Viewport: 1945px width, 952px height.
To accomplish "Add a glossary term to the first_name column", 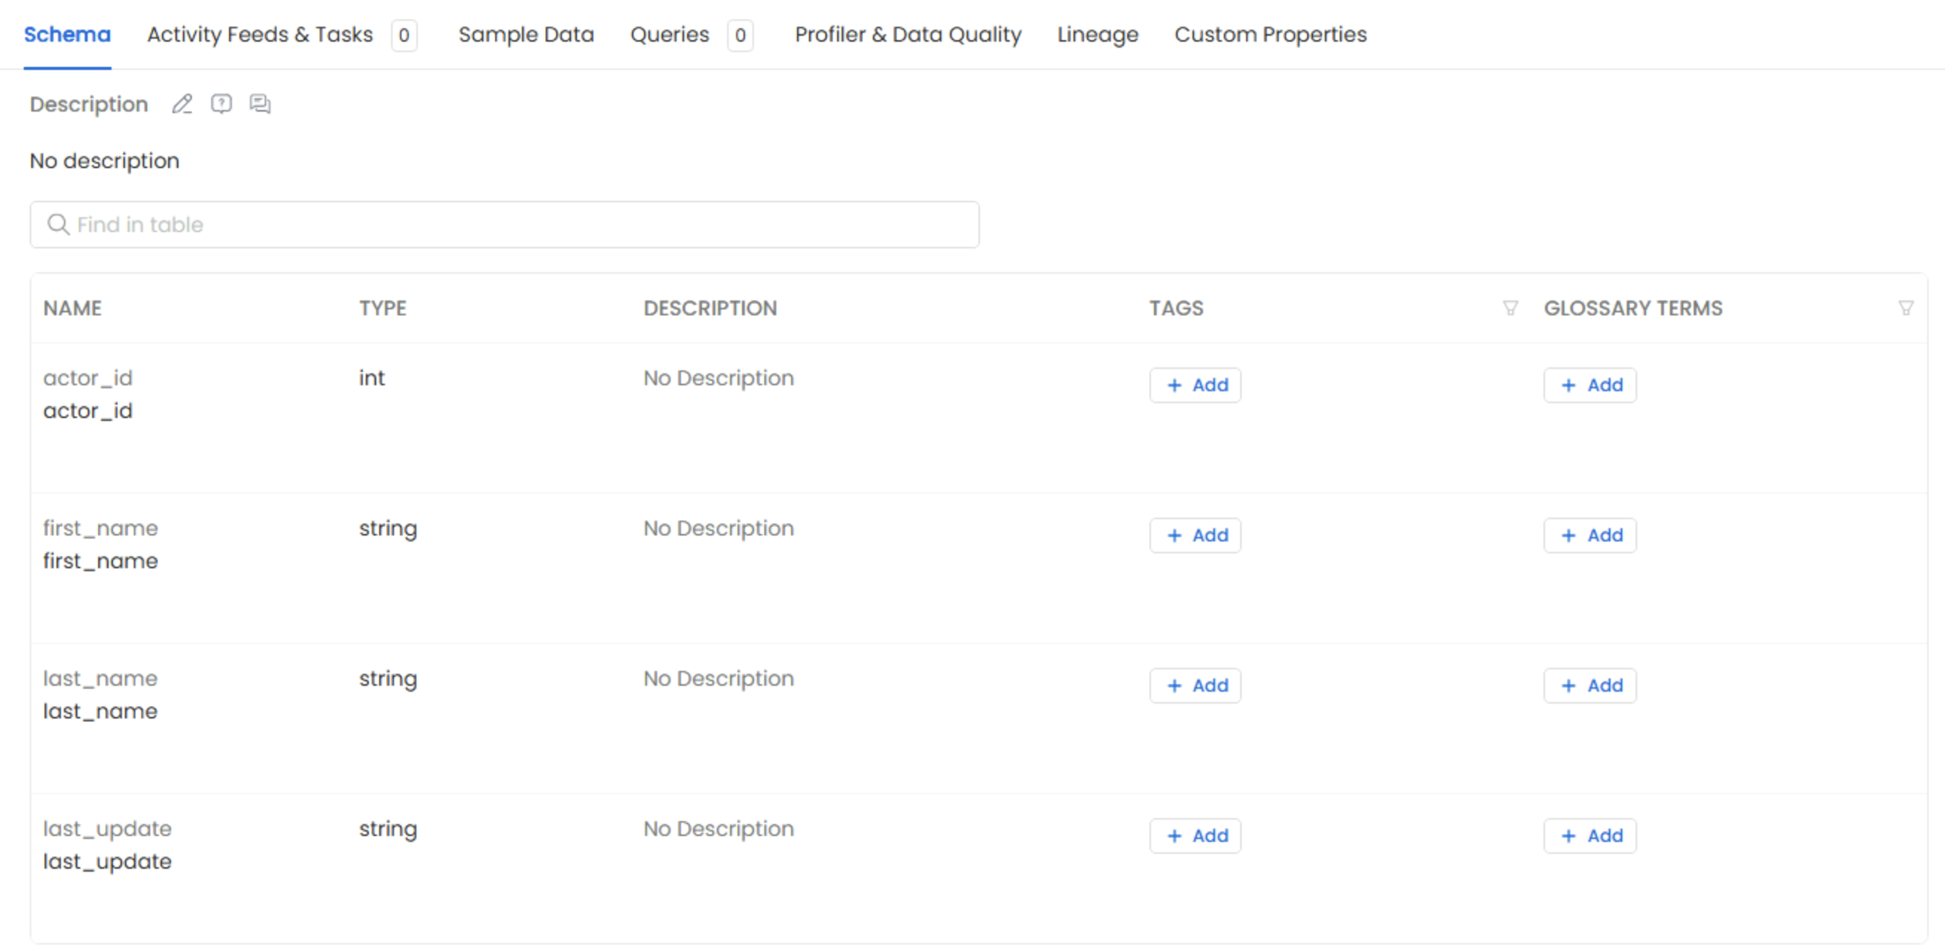I will point(1590,535).
